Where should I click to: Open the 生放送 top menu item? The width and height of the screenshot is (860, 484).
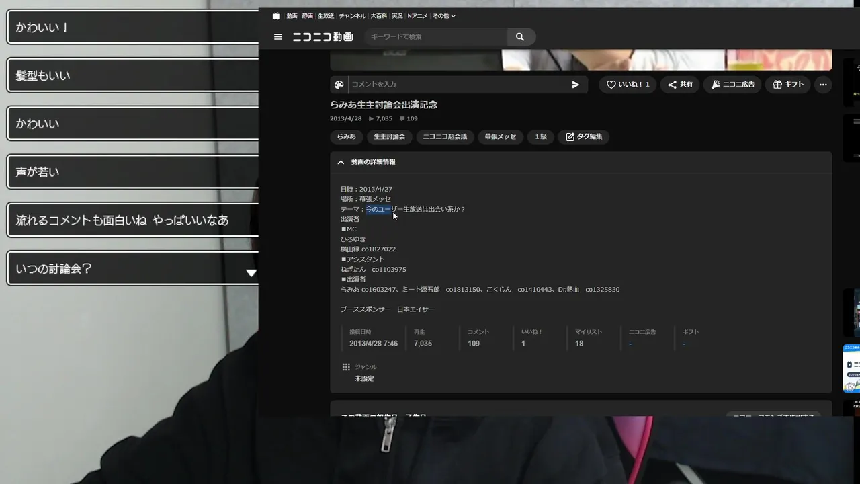click(326, 16)
